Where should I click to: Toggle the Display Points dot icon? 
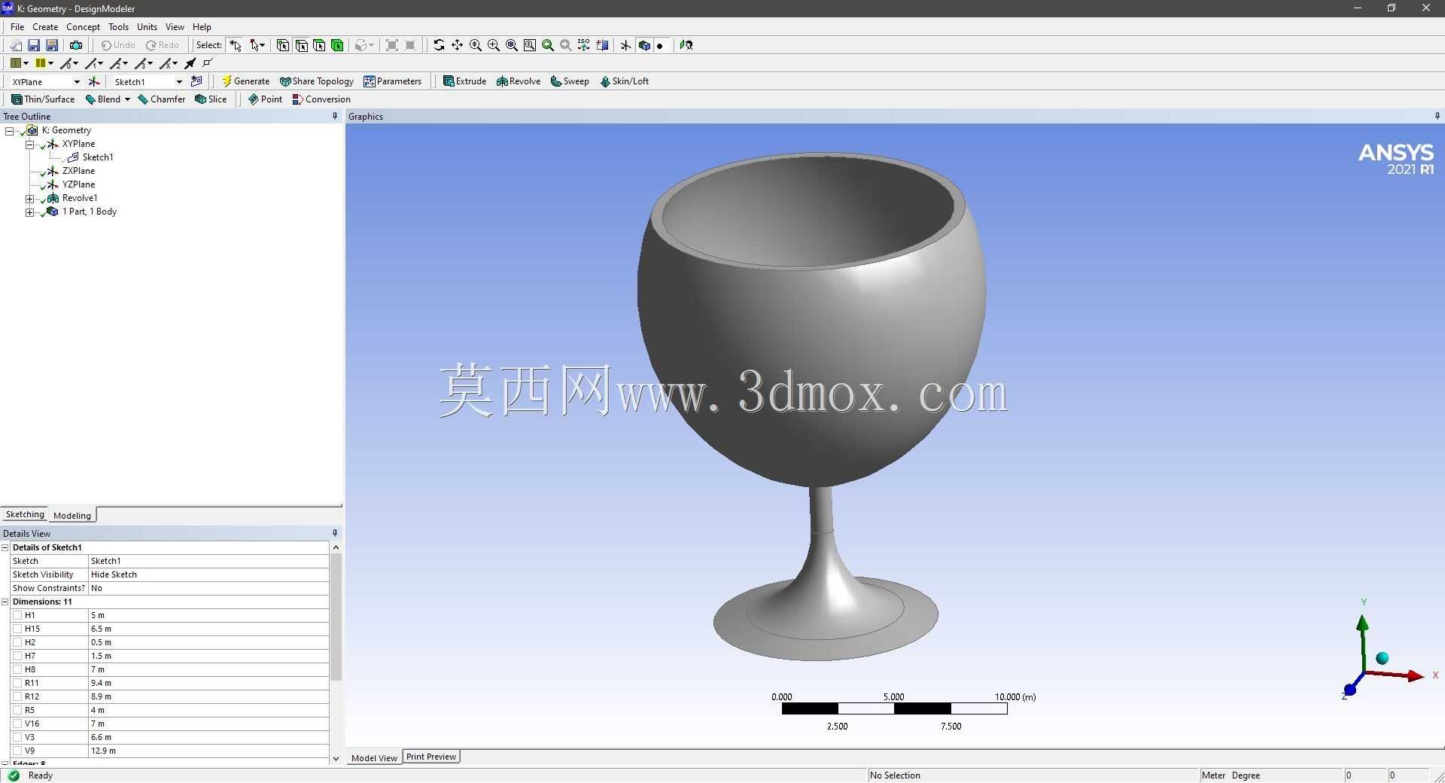[x=660, y=45]
